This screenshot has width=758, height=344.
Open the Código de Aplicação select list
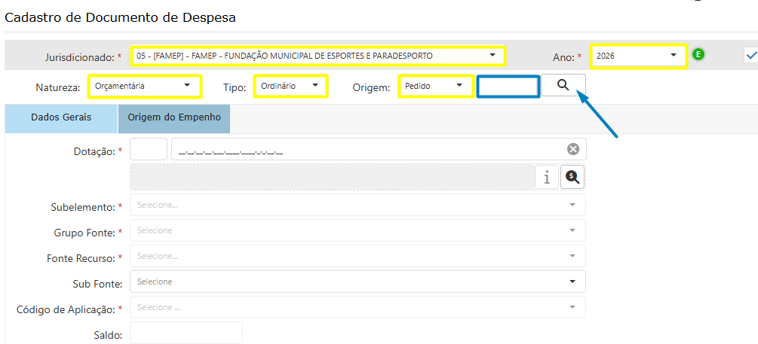coord(358,307)
